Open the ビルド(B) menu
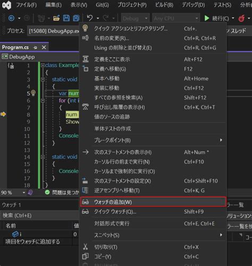The image size is (252, 266). click(164, 5)
